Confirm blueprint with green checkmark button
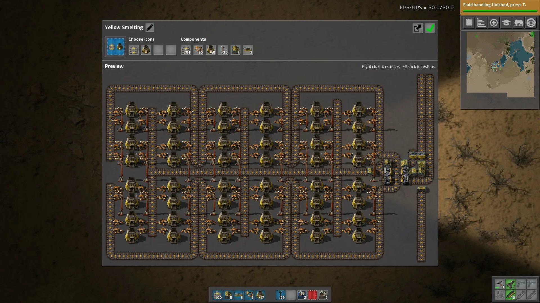Image resolution: width=540 pixels, height=303 pixels. [430, 28]
